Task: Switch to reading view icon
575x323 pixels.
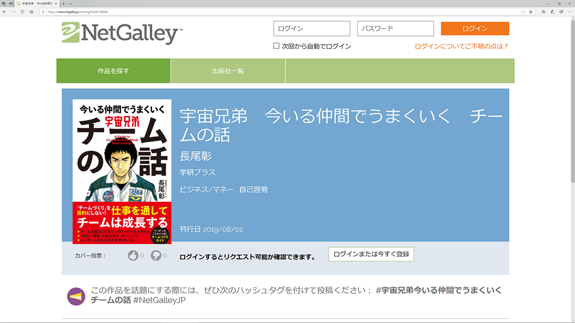Action: [x=523, y=12]
